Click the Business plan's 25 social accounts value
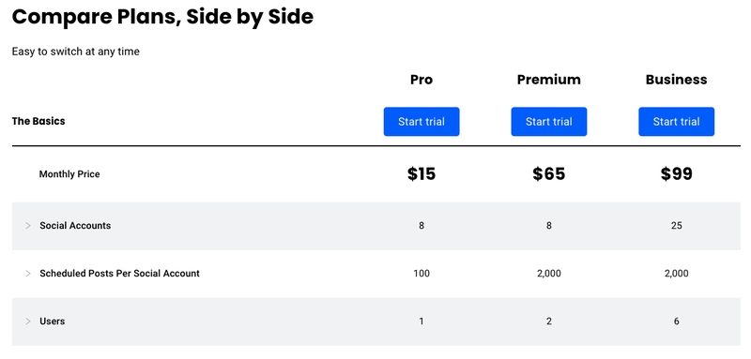The height and width of the screenshot is (359, 751). click(x=676, y=226)
